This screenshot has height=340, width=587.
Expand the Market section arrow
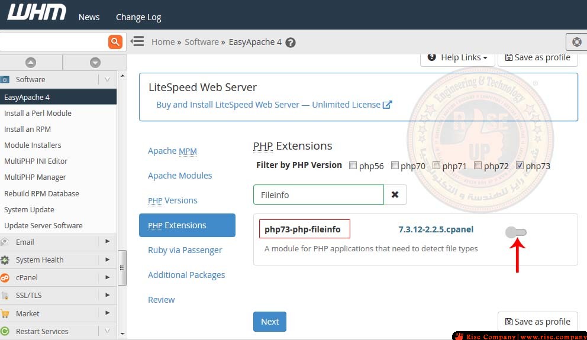[x=108, y=313]
